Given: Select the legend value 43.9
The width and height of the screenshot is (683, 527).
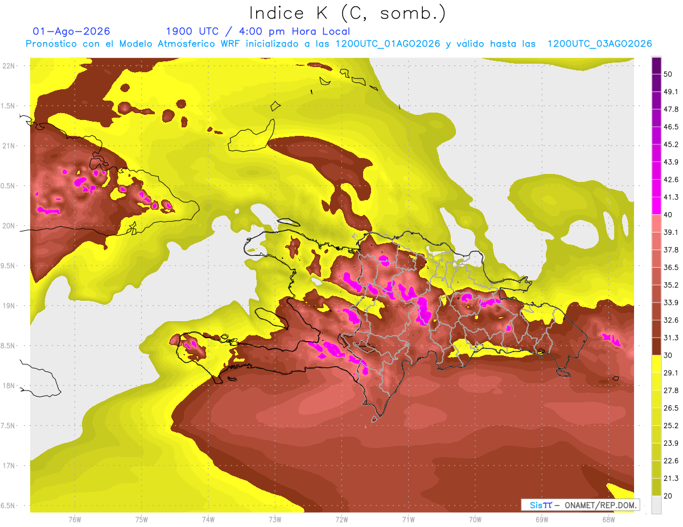Looking at the screenshot, I should point(671,162).
